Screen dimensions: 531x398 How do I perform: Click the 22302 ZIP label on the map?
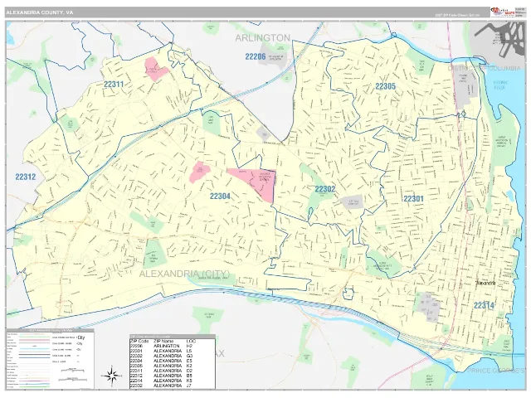[x=325, y=189]
